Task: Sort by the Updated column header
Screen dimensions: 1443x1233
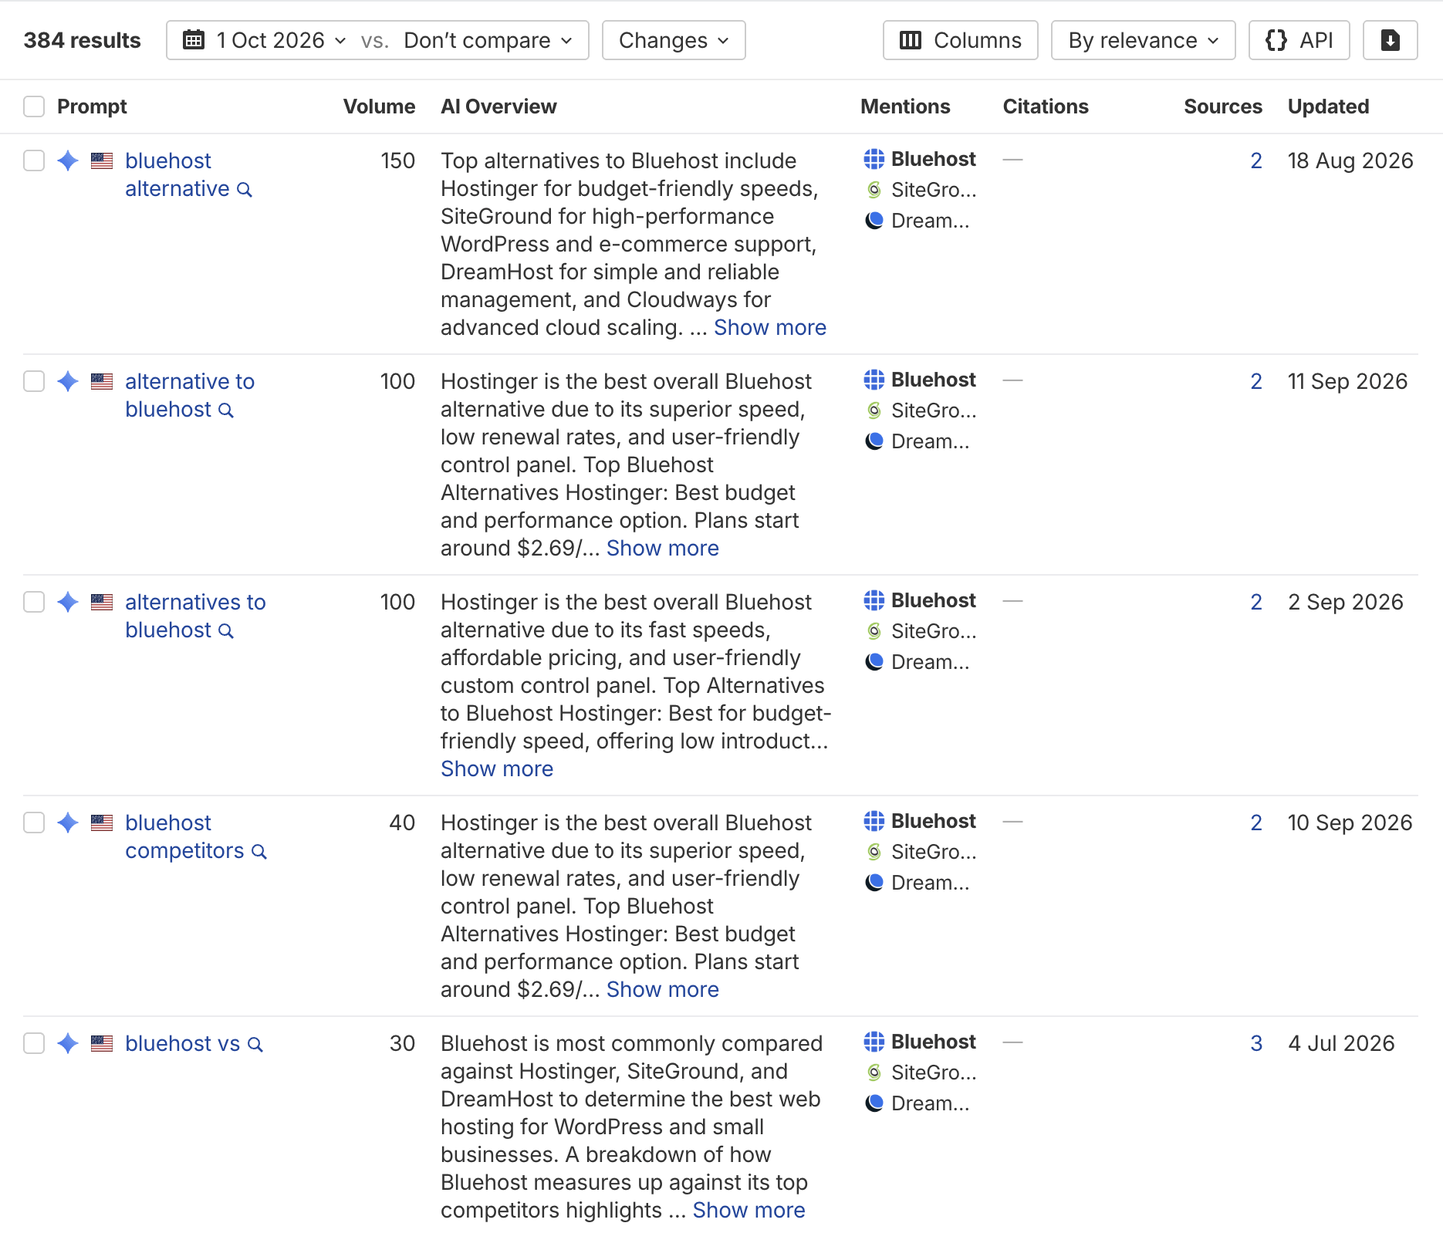Action: [x=1328, y=106]
